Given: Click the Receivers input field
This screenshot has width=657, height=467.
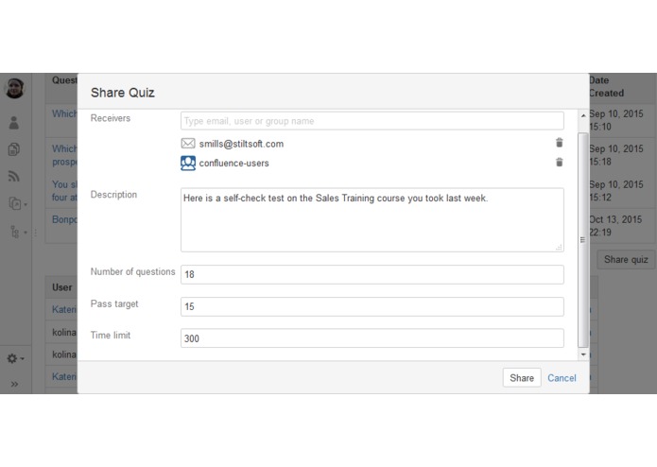Looking at the screenshot, I should coord(372,121).
